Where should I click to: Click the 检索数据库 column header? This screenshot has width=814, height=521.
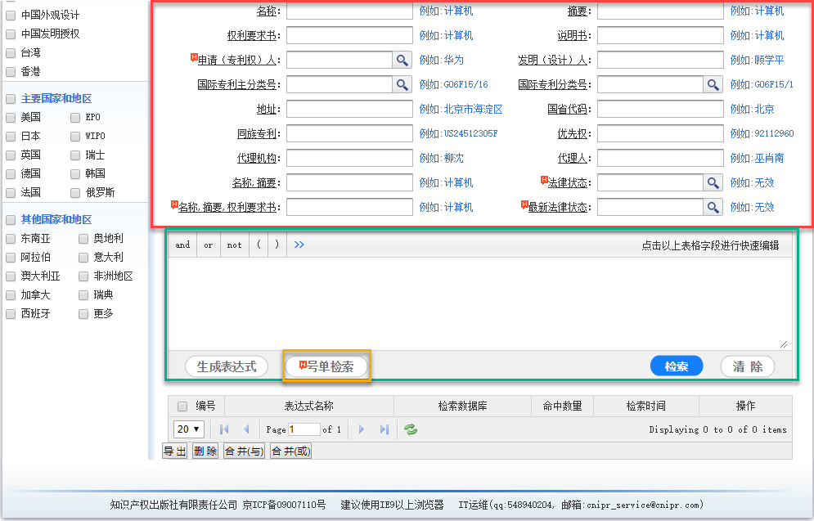pos(462,406)
